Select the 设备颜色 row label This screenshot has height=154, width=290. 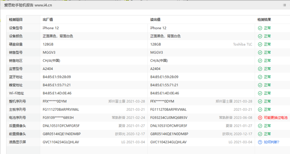[x=16, y=36]
